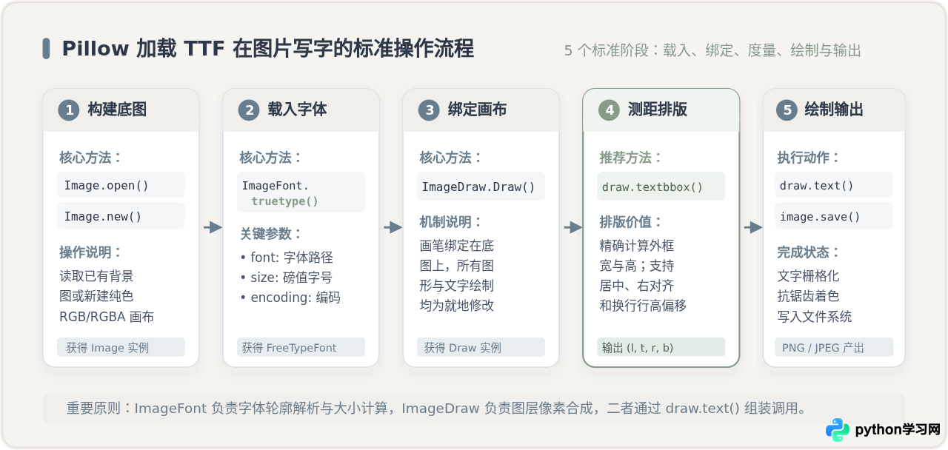Click the line "读取已有背景"
Screen dimensions: 948x450
pyautogui.click(x=96, y=276)
